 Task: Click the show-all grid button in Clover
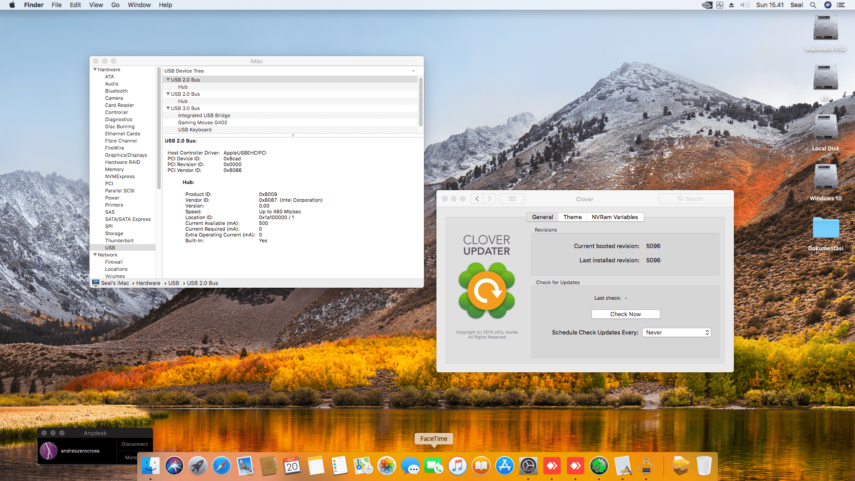(x=512, y=199)
